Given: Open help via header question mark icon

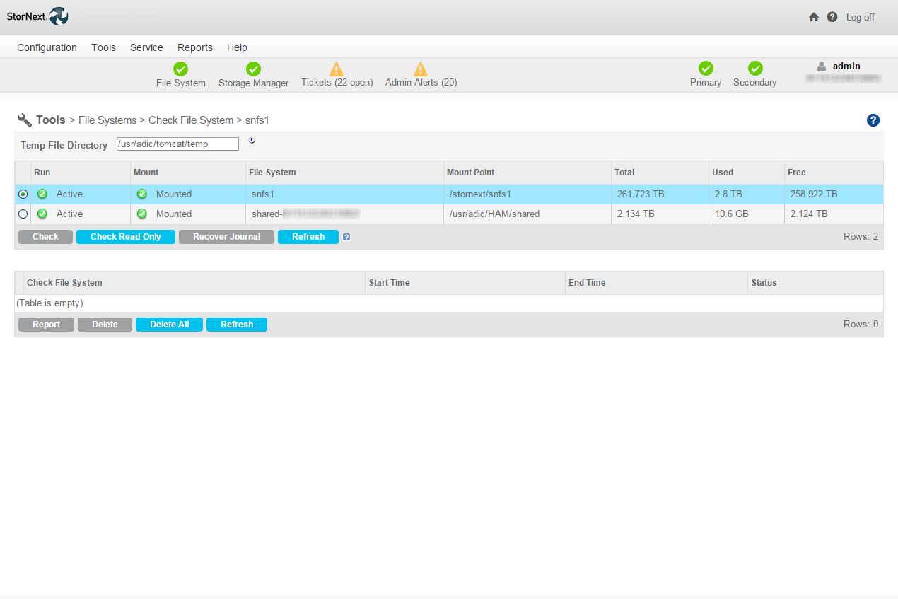Looking at the screenshot, I should point(832,17).
